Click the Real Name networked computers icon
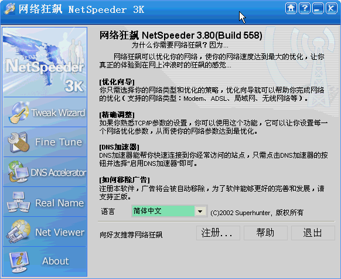This screenshot has width=341, height=279. point(18,202)
